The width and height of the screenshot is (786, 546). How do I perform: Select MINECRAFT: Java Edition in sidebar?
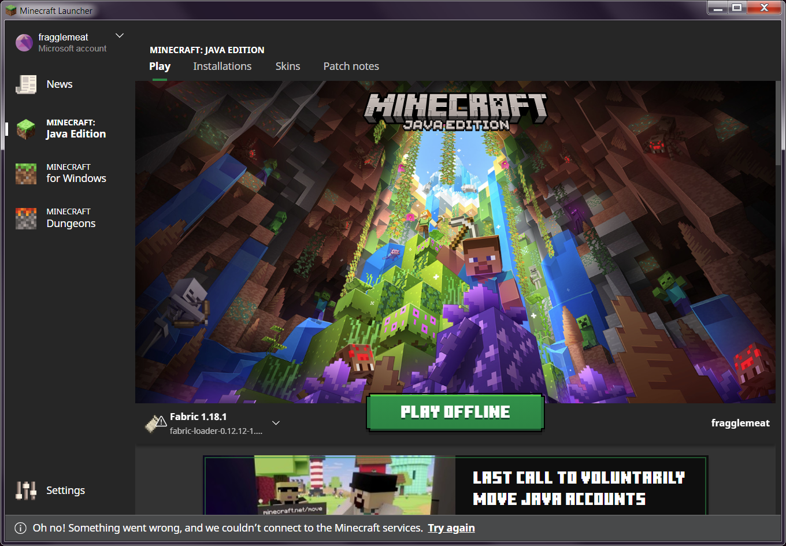tap(76, 129)
